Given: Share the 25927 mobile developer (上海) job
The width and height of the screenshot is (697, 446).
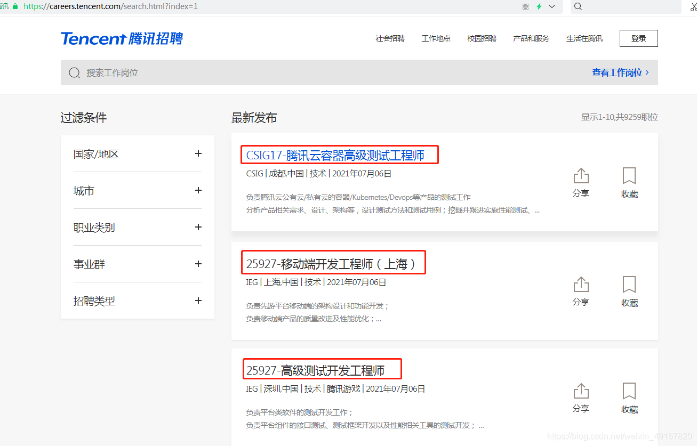Looking at the screenshot, I should click(581, 291).
